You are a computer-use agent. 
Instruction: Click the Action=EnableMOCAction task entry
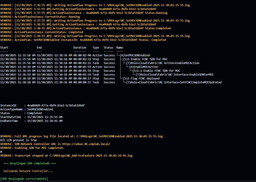pyautogui.click(x=163, y=63)
